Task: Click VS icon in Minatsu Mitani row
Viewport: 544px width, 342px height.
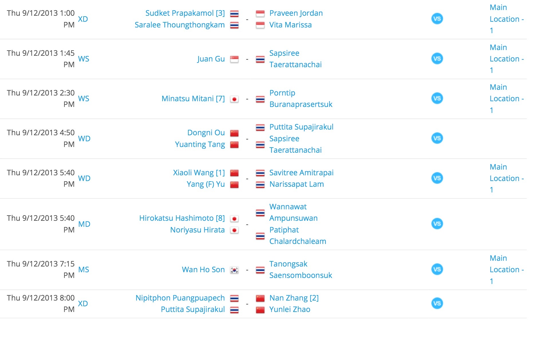Action: click(x=437, y=98)
